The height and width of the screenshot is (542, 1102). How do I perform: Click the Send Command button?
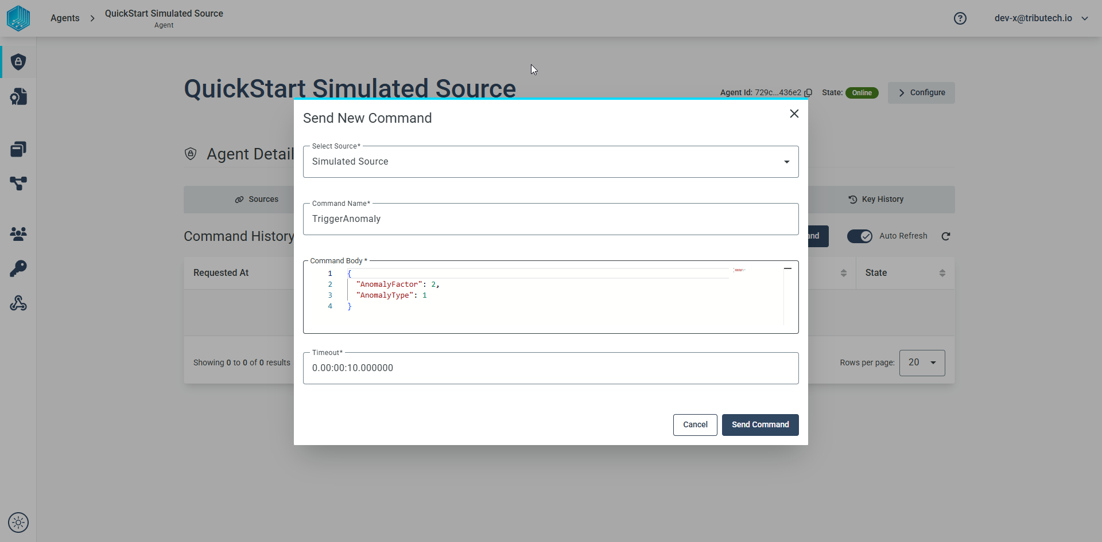pyautogui.click(x=760, y=425)
